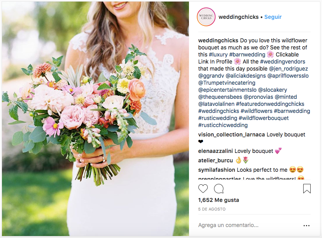Visit the @aprilflowersslo profile mention
Viewport: 322px width, 238px height.
288,76
